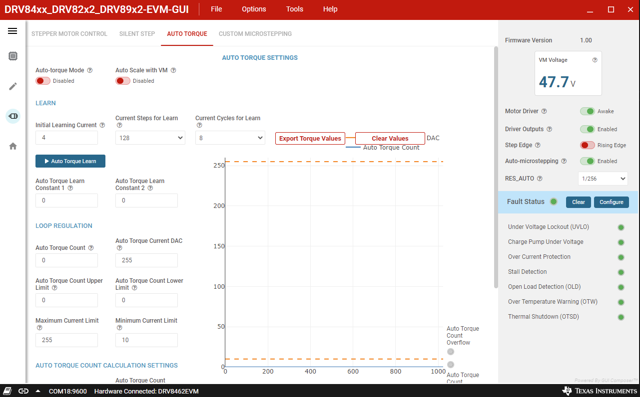Expand status bar options up-arrow

[38, 391]
